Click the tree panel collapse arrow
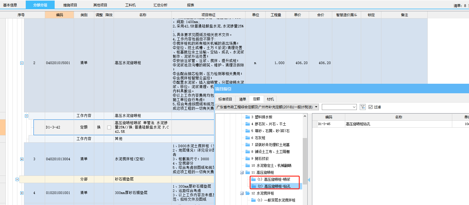 (x=309, y=180)
